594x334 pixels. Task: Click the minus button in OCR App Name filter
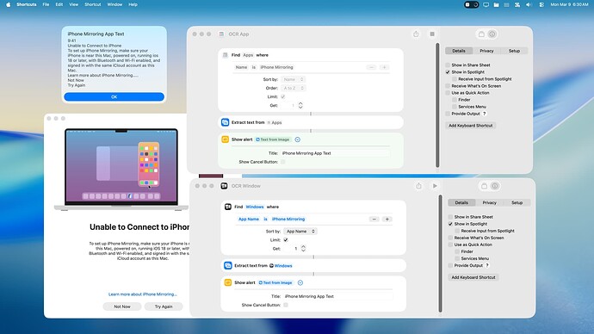(x=371, y=67)
